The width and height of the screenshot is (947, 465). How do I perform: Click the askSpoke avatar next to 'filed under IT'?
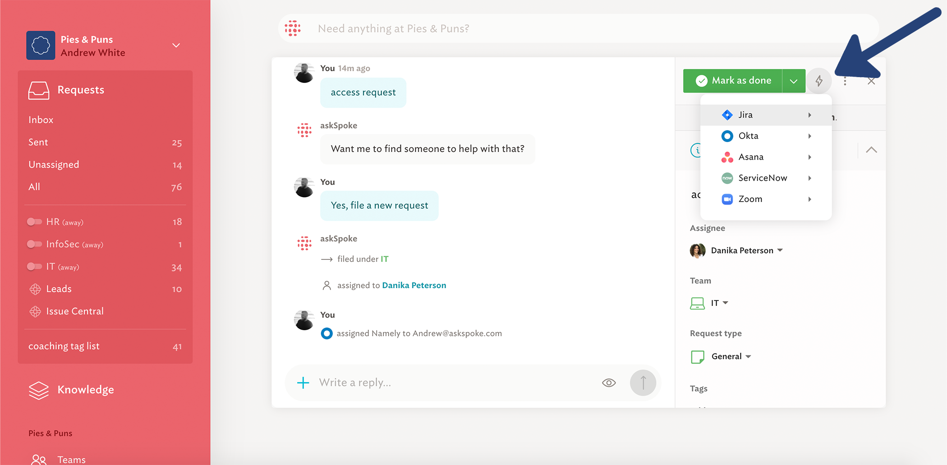point(304,244)
